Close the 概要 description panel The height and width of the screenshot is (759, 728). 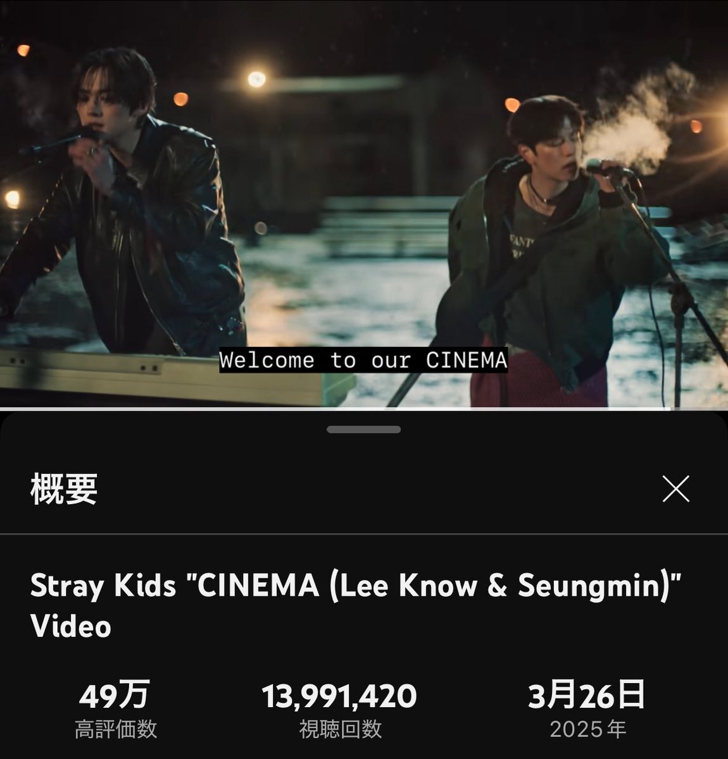coord(675,489)
